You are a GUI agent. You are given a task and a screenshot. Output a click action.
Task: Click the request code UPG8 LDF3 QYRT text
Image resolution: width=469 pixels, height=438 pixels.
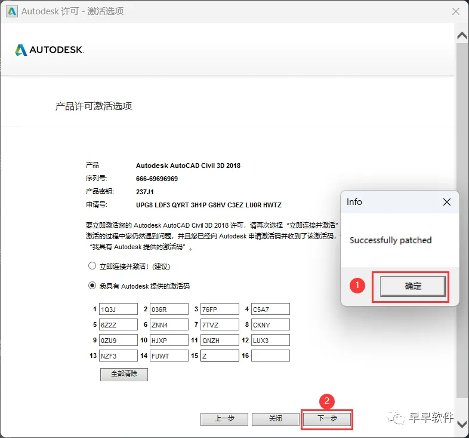(x=209, y=205)
